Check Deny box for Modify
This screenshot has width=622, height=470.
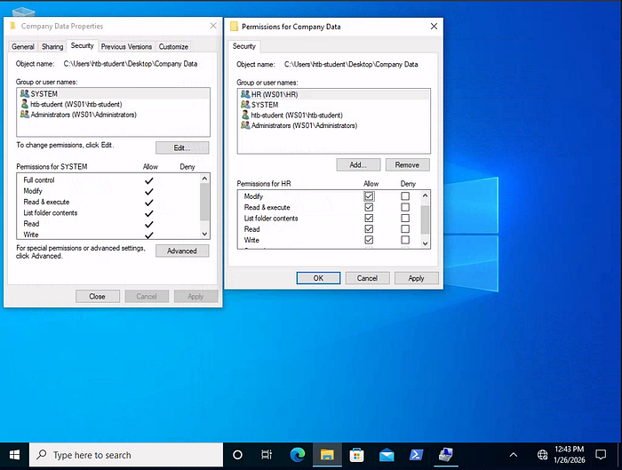click(405, 196)
